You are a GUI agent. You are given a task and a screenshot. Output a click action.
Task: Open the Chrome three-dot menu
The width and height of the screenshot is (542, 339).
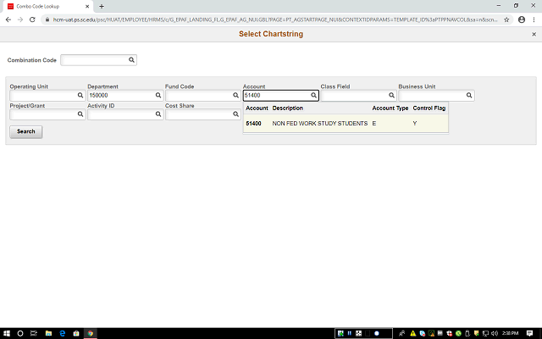[534, 19]
